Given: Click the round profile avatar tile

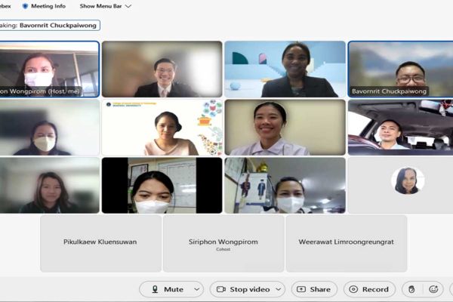Looking at the screenshot, I should (x=408, y=181).
